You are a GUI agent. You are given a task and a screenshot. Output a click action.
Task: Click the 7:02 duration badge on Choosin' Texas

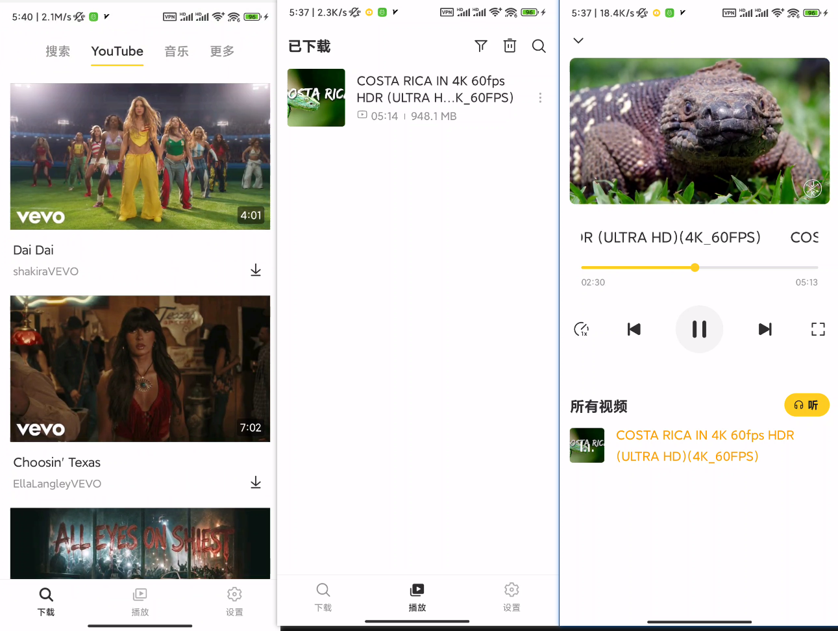251,428
